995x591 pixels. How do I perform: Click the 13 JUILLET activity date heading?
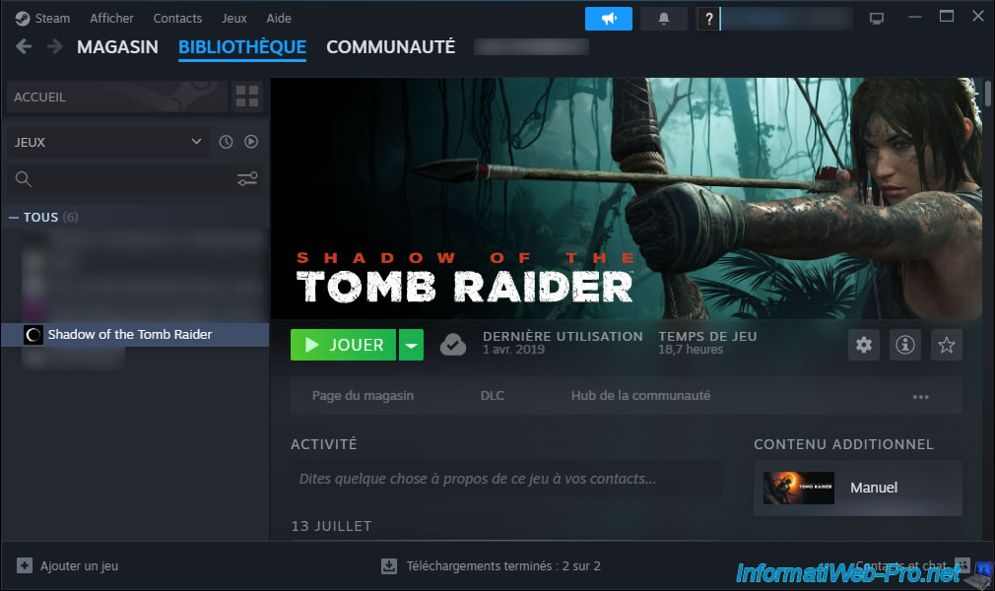(331, 526)
